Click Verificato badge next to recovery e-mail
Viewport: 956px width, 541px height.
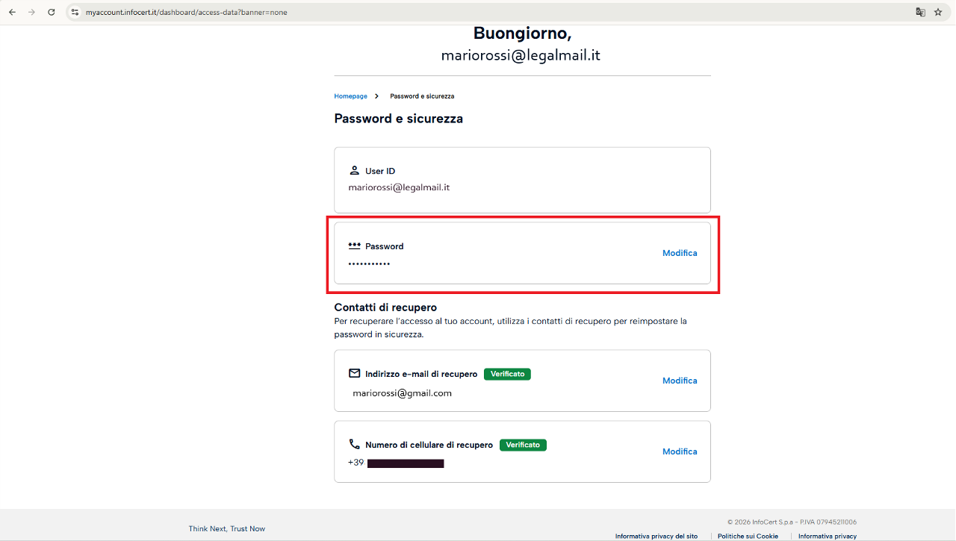coord(507,374)
